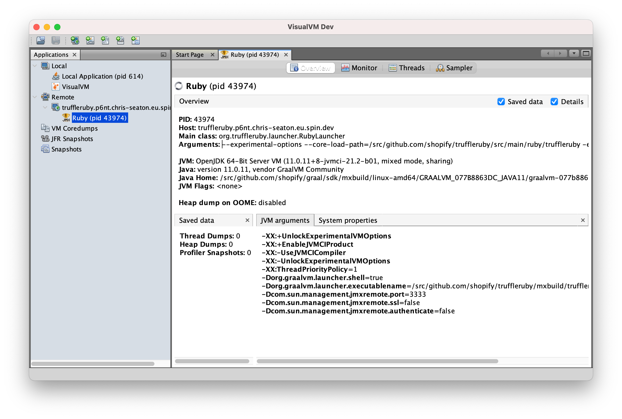Click the JFR Snapshots icon
This screenshot has width=622, height=419.
pyautogui.click(x=45, y=139)
